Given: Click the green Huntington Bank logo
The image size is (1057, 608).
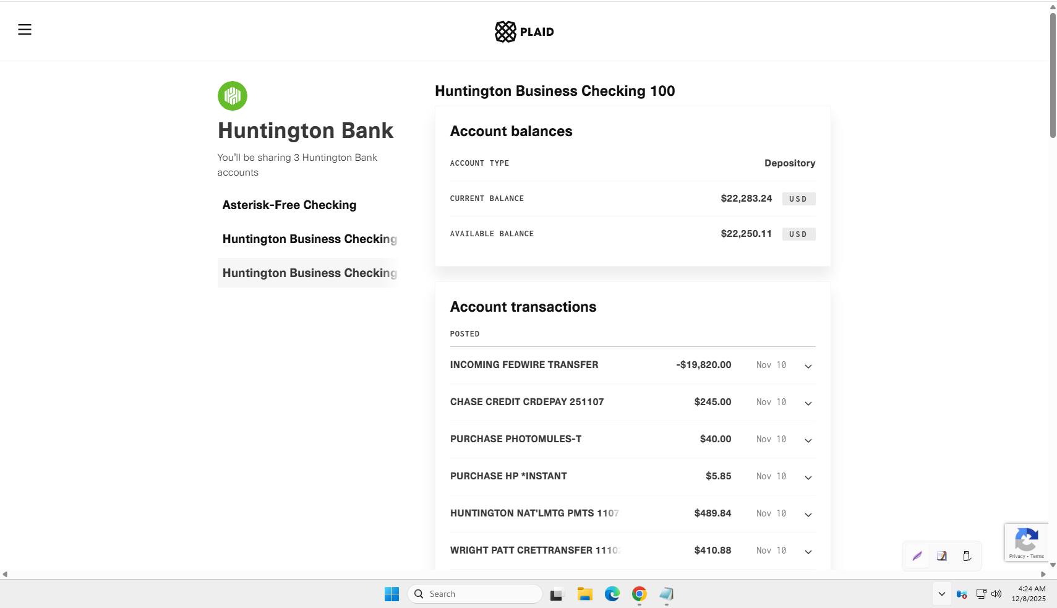Looking at the screenshot, I should point(233,96).
